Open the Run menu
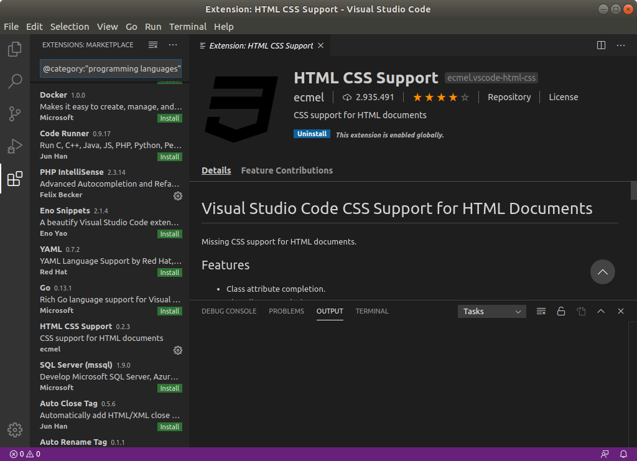Viewport: 637px width, 461px height. coord(153,27)
